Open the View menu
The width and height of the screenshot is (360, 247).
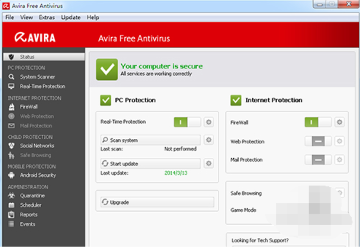tap(26, 17)
